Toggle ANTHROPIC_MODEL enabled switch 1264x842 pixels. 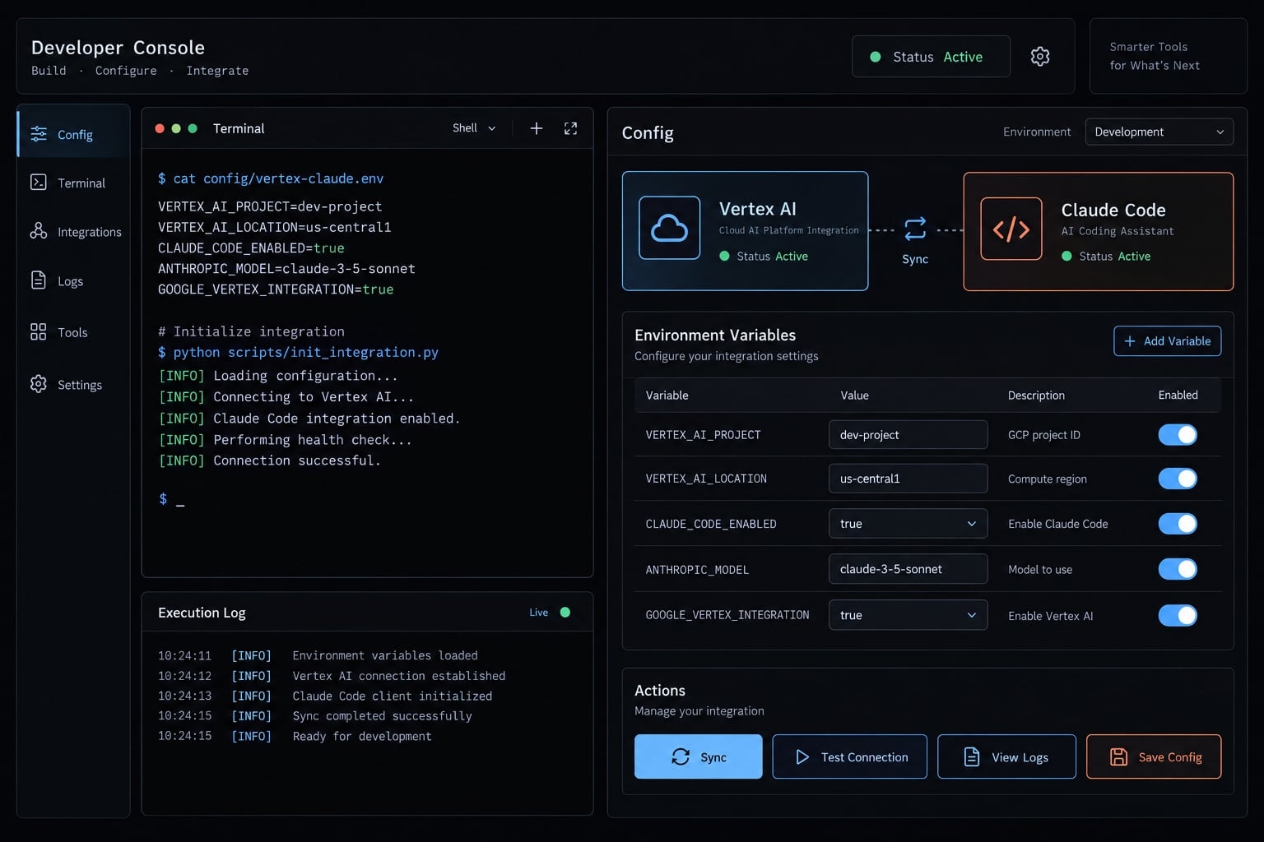point(1178,568)
